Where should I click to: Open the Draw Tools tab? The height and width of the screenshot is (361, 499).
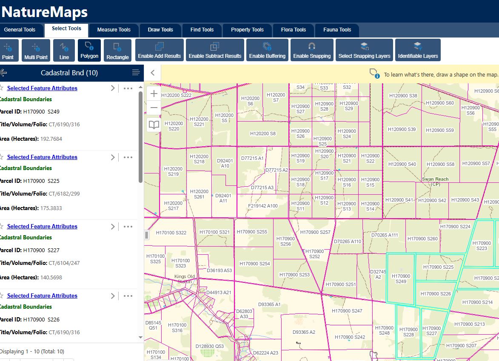160,30
